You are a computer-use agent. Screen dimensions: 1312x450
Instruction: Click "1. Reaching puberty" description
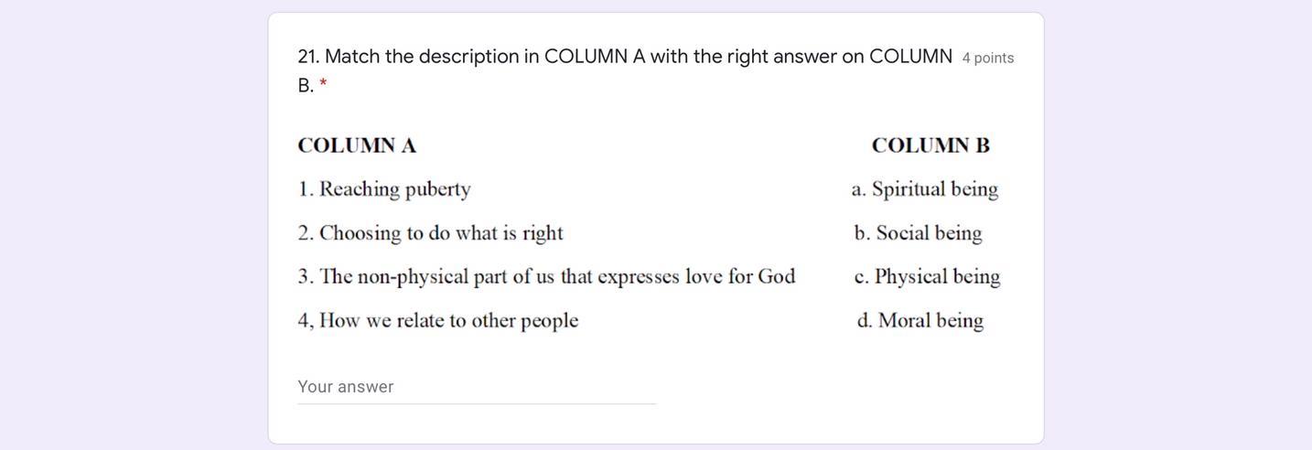click(384, 189)
